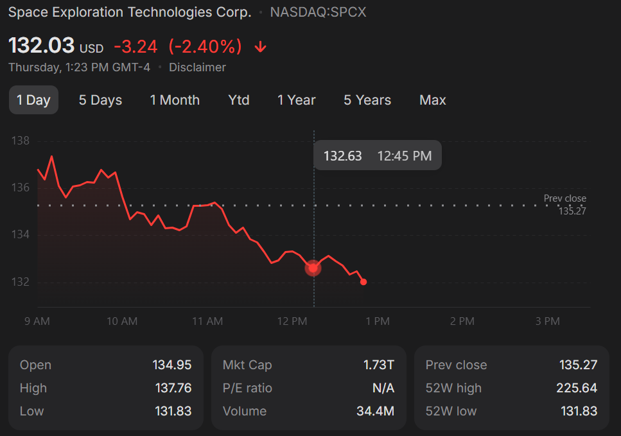The height and width of the screenshot is (436, 621).
Task: Show the 1 Year chart
Action: coord(296,100)
